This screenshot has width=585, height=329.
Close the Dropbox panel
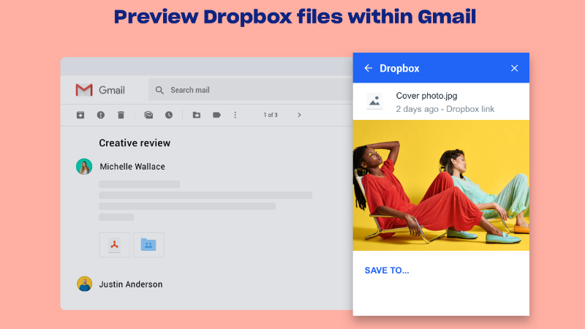515,68
